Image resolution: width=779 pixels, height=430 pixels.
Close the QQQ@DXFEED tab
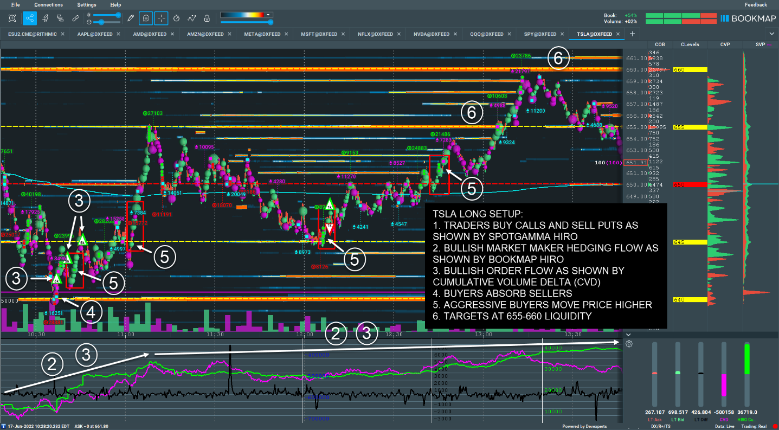pos(510,34)
